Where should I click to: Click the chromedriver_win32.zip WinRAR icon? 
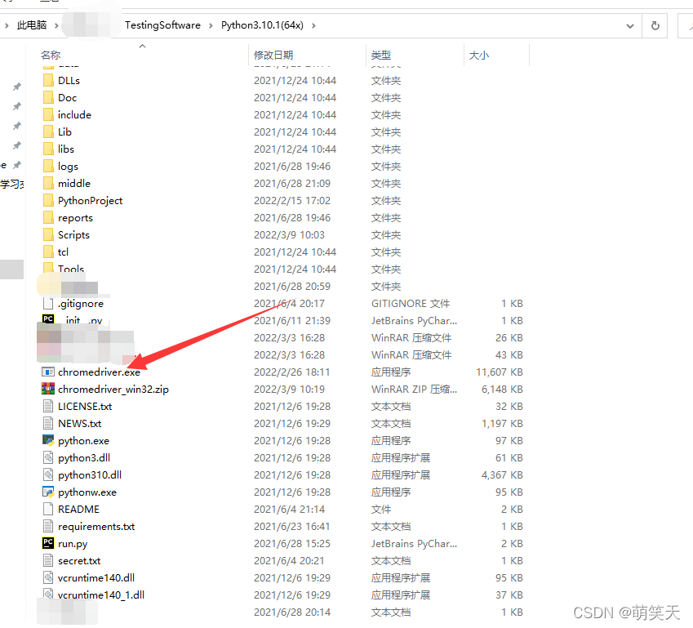click(48, 390)
